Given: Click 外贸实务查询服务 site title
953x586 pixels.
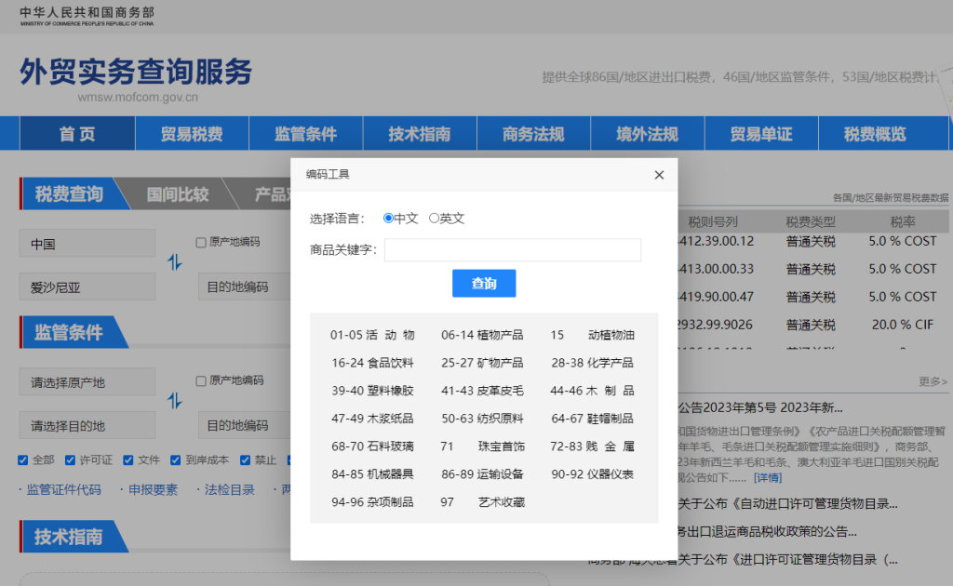Looking at the screenshot, I should click(136, 72).
